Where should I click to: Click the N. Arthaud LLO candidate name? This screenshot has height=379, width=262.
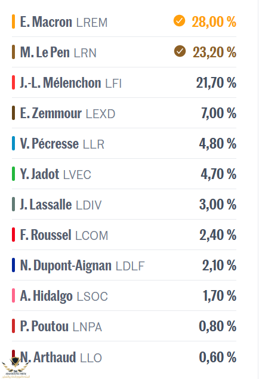[x=61, y=358]
